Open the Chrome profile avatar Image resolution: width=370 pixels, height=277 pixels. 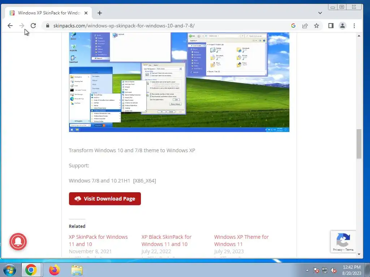pyautogui.click(x=343, y=26)
